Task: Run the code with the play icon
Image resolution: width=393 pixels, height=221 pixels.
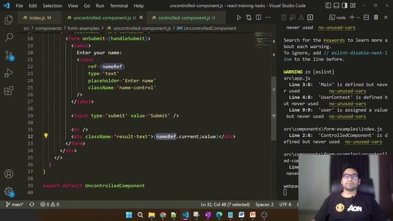Action: [239, 17]
